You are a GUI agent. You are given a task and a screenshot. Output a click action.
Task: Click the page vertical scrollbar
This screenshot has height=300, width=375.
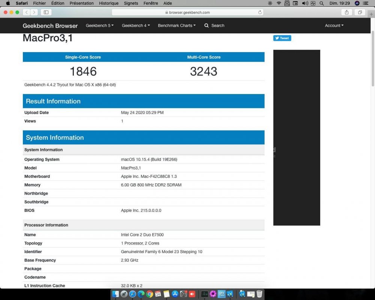tap(373, 58)
